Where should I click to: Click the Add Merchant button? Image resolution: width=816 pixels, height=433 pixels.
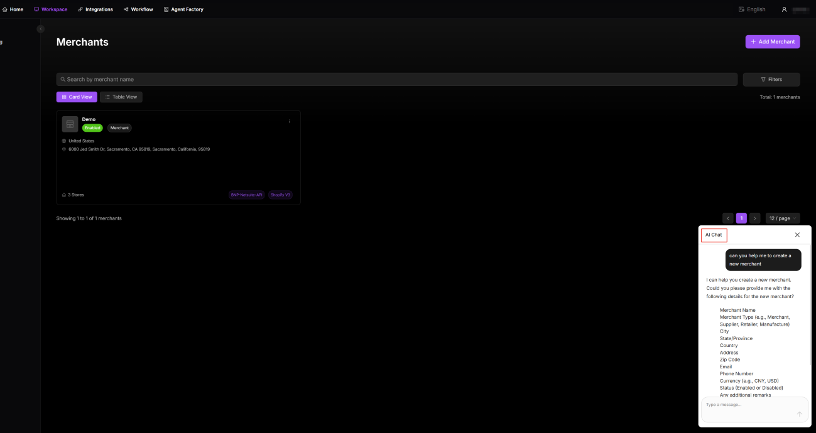(772, 42)
